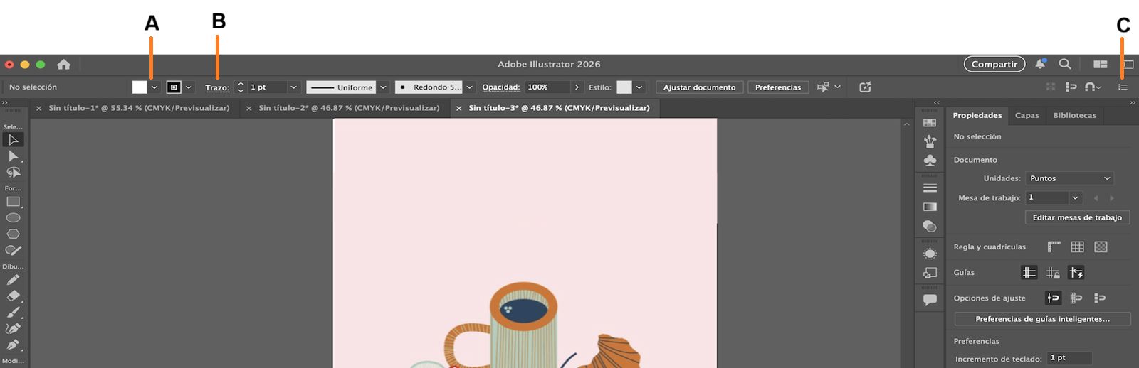Viewport: 1139px width, 368px height.
Task: Open the Symbols panel icon
Action: point(930,161)
